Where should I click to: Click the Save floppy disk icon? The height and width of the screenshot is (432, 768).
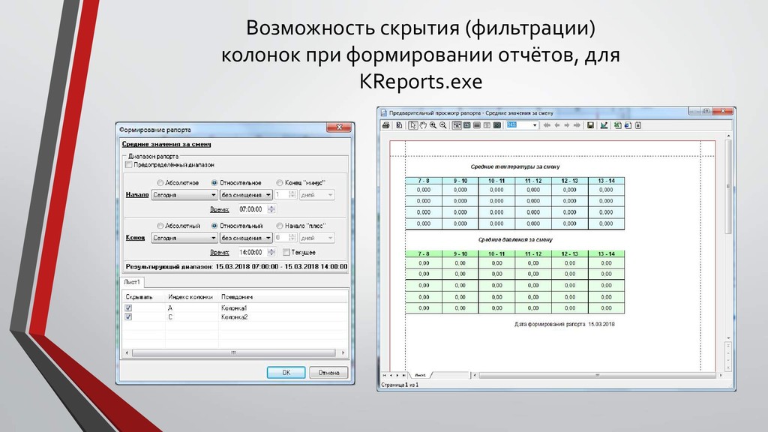[590, 125]
